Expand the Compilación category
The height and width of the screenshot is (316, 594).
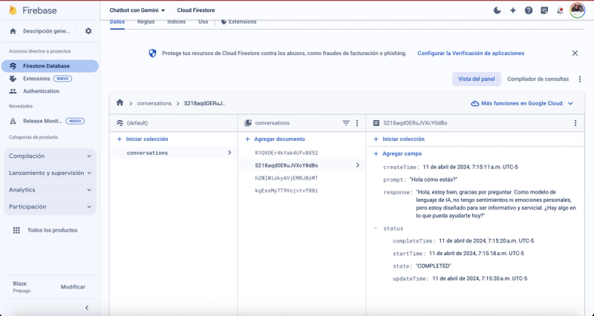pyautogui.click(x=50, y=156)
